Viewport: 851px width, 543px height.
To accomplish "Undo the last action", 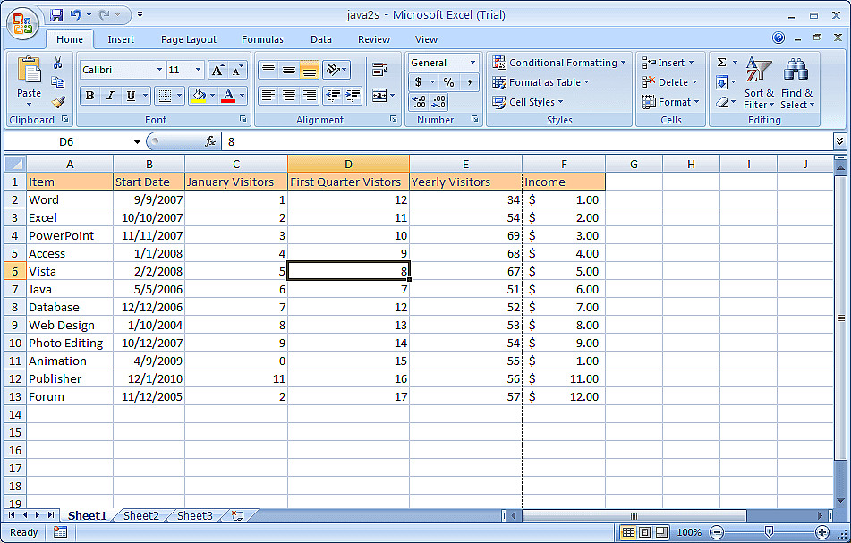I will pos(76,15).
